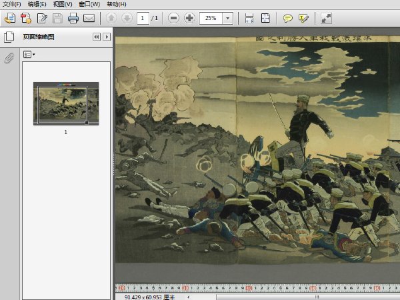This screenshot has width=400, height=300.
Task: Click the fit one full page icon
Action: (x=265, y=18)
